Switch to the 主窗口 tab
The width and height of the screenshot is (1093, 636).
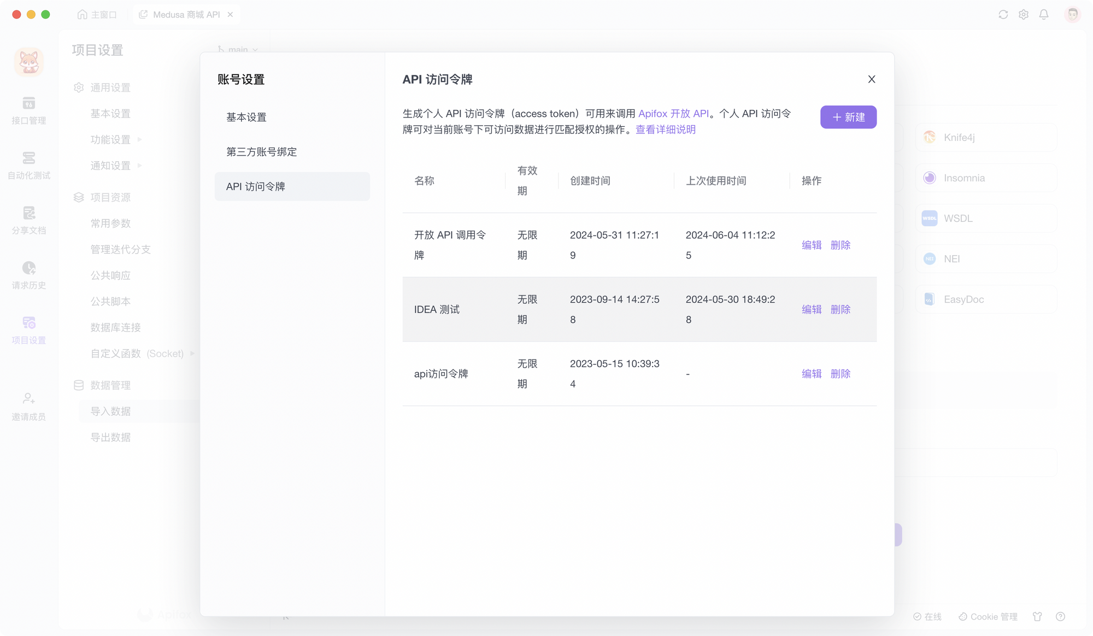(x=97, y=15)
